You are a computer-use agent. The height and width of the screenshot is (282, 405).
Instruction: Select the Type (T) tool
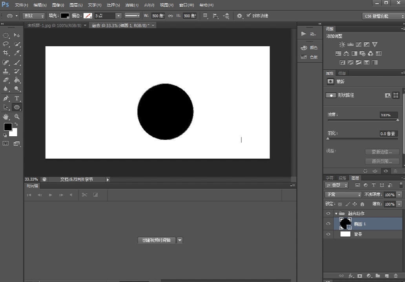(17, 98)
